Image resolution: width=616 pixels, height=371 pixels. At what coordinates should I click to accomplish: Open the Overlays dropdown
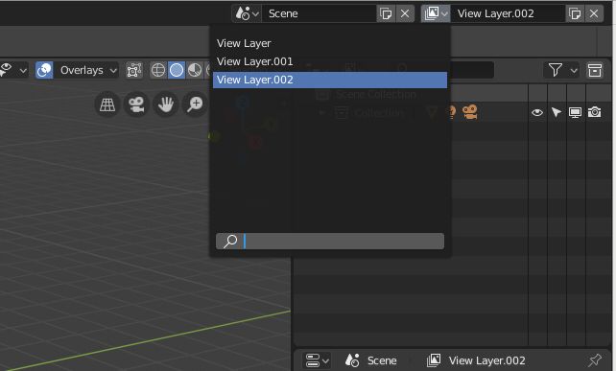[86, 70]
